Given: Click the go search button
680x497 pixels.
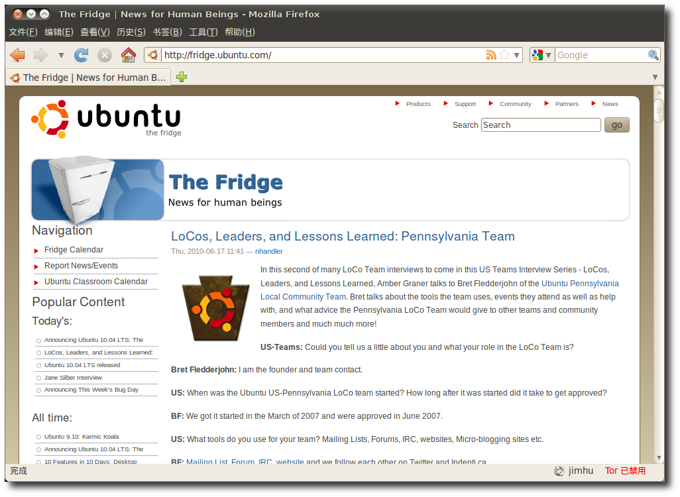Looking at the screenshot, I should coord(616,125).
